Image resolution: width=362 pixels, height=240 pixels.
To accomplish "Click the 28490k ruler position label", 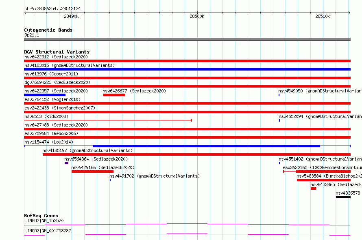I will click(x=71, y=16).
